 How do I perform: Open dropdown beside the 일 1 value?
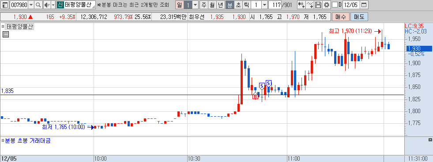[195, 5]
